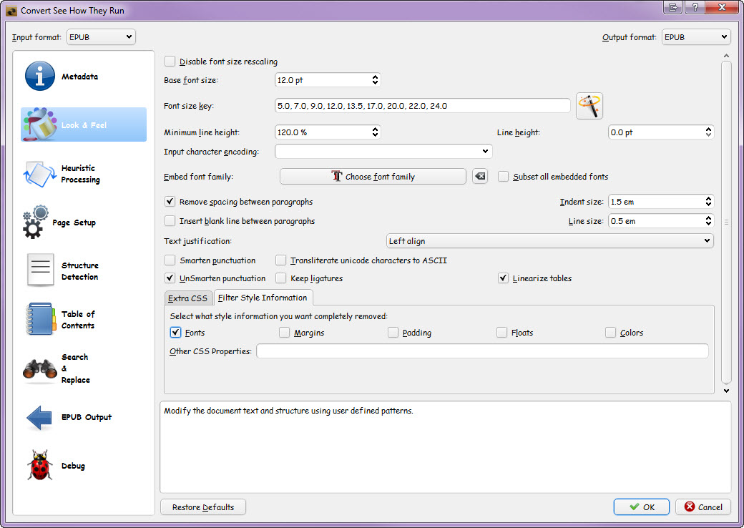Click the calibre icon in title bar
Viewport: 744px width, 528px height.
(x=11, y=11)
